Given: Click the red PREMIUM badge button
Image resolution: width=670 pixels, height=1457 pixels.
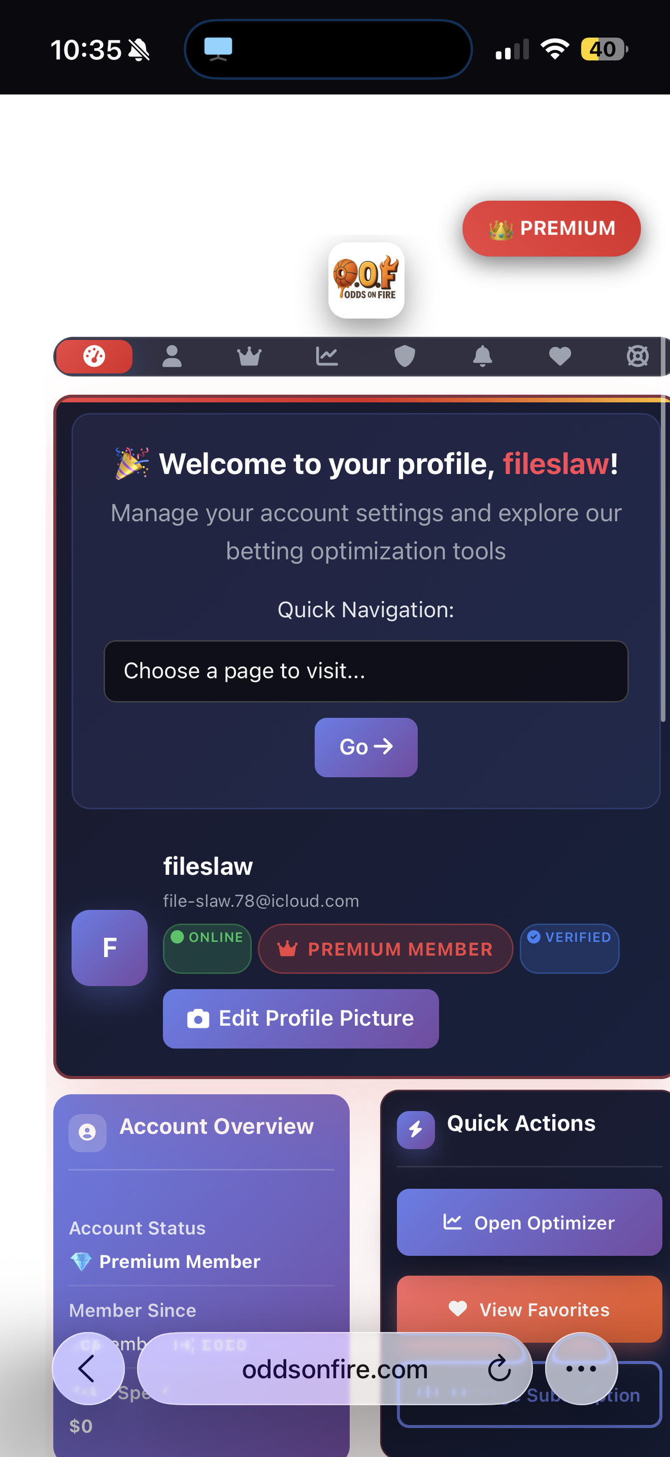Looking at the screenshot, I should [551, 228].
